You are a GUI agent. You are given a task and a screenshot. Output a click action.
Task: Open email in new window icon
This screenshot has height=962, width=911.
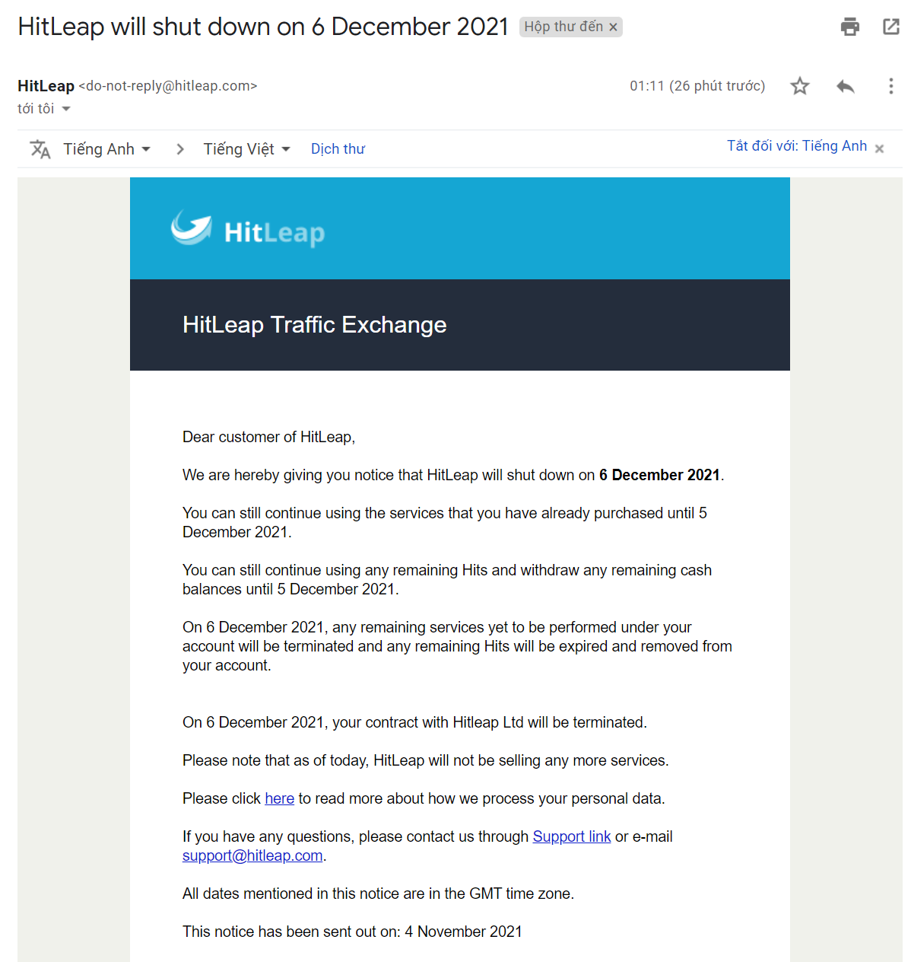[890, 27]
